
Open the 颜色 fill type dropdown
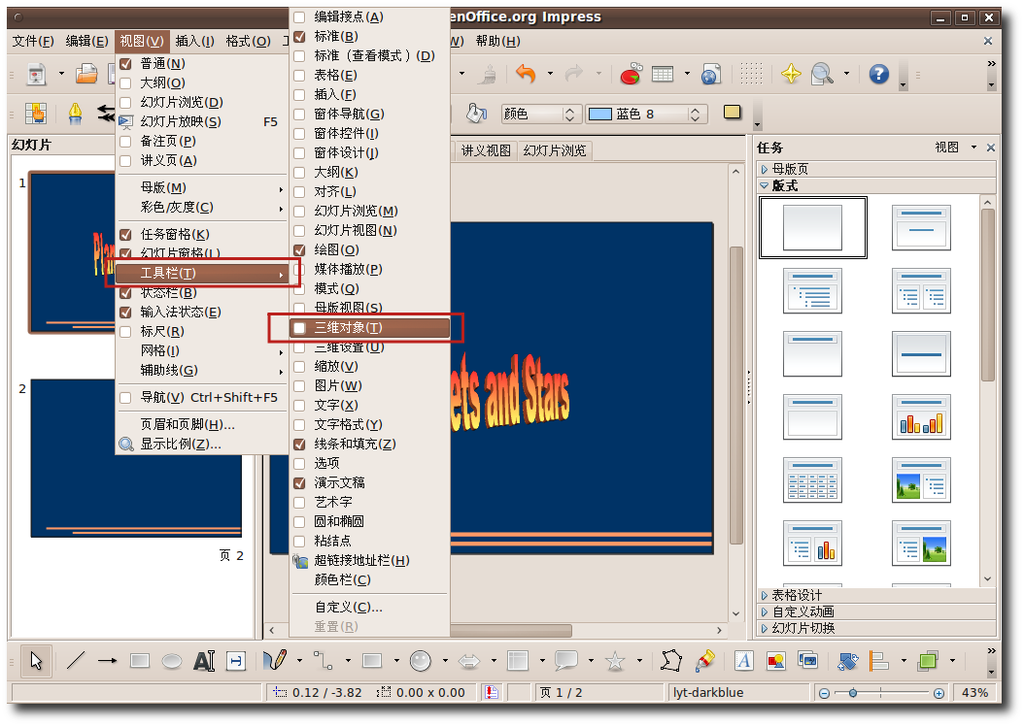568,115
